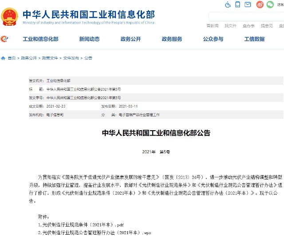Screen dimensions: 284x236
Task: Click the 标题 row document title
Action: point(84,89)
